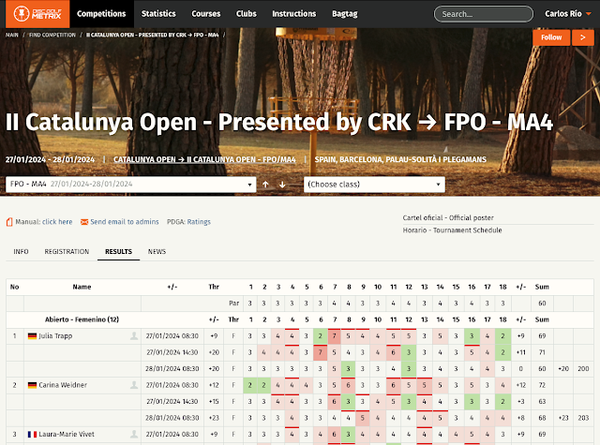Click Send email to admins link
Viewport: 600px width, 445px height.
pyautogui.click(x=125, y=222)
